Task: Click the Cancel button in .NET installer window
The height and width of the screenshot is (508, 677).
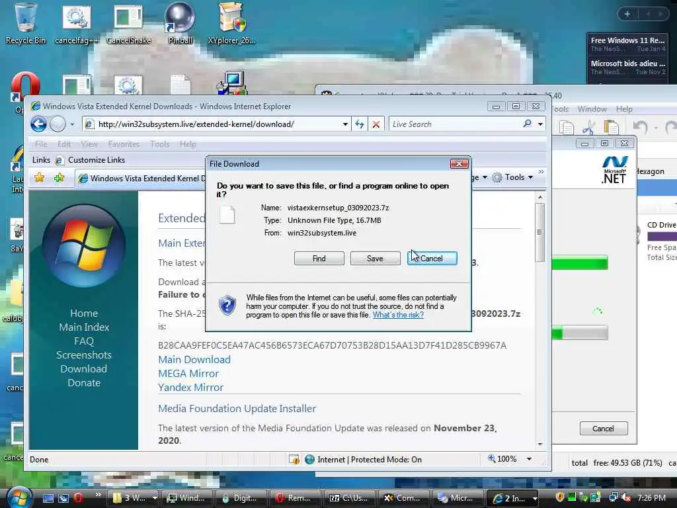Action: point(603,429)
